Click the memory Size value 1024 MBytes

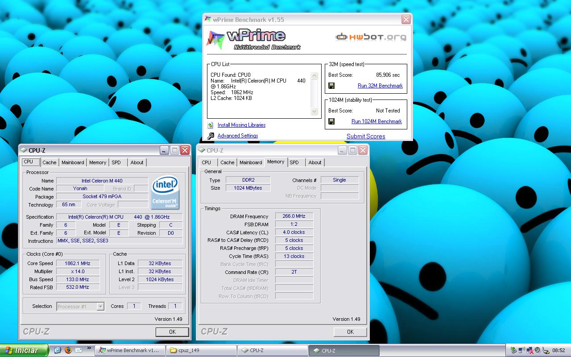[x=248, y=188]
